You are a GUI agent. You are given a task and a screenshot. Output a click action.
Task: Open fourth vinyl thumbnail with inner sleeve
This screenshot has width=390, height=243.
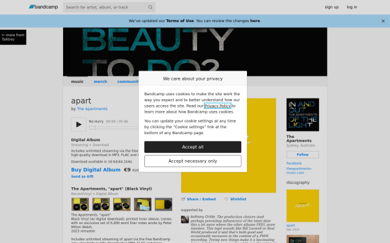point(142,204)
